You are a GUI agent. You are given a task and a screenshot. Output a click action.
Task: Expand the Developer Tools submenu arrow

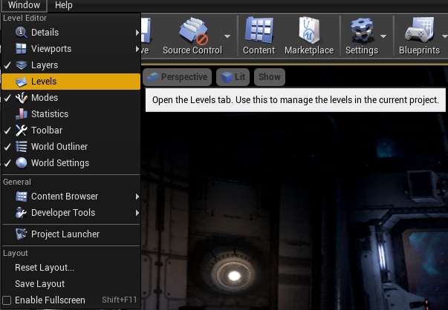point(137,213)
